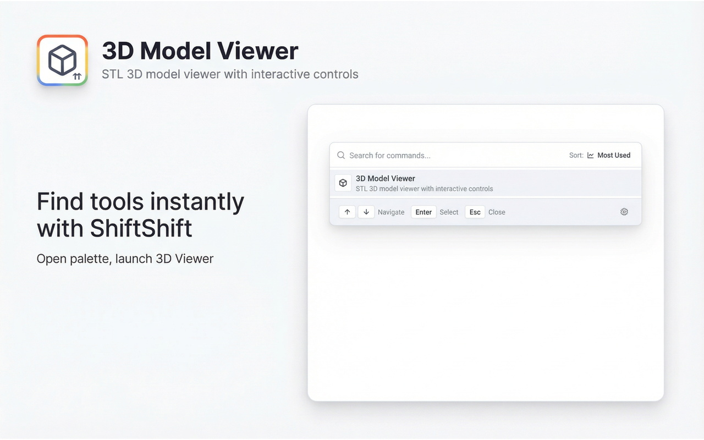704x440 pixels.
Task: Click the magnifying glass search icon
Action: 341,156
